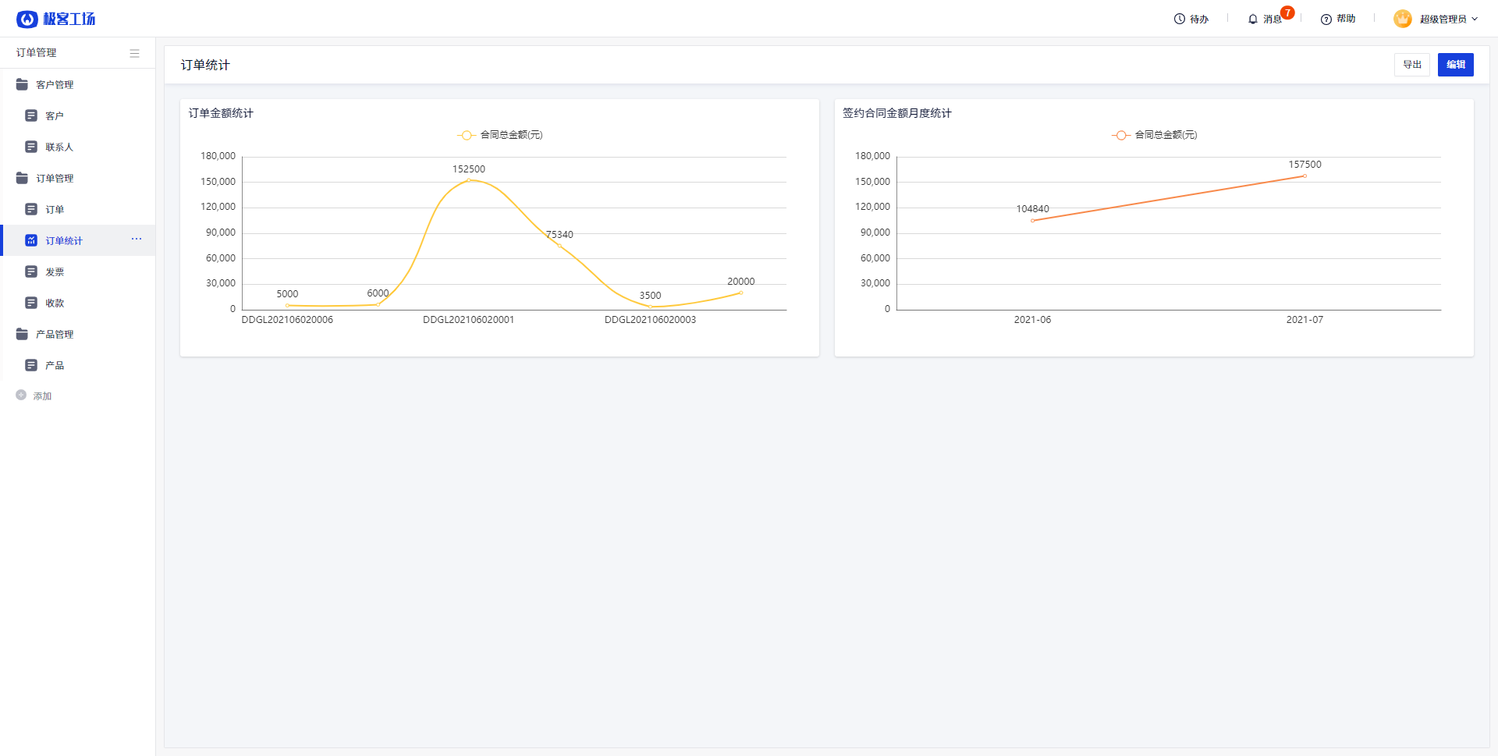Expand the 超级管理员 user dropdown arrow
Viewport: 1498px width, 756px height.
pos(1475,19)
